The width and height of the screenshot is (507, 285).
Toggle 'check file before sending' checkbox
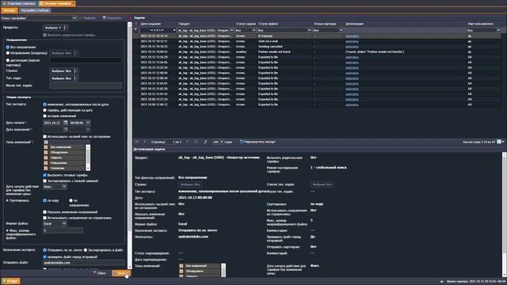(x=44, y=256)
